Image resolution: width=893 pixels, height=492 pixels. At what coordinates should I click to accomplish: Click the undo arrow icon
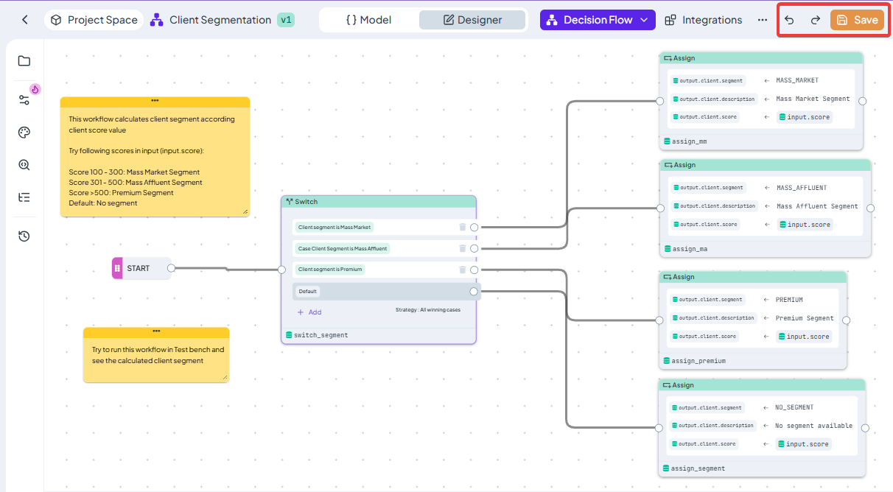pyautogui.click(x=789, y=20)
